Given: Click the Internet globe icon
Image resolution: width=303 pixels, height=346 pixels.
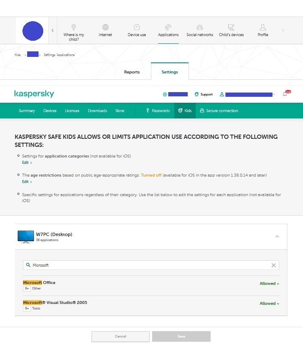Looking at the screenshot, I should click(x=106, y=27).
